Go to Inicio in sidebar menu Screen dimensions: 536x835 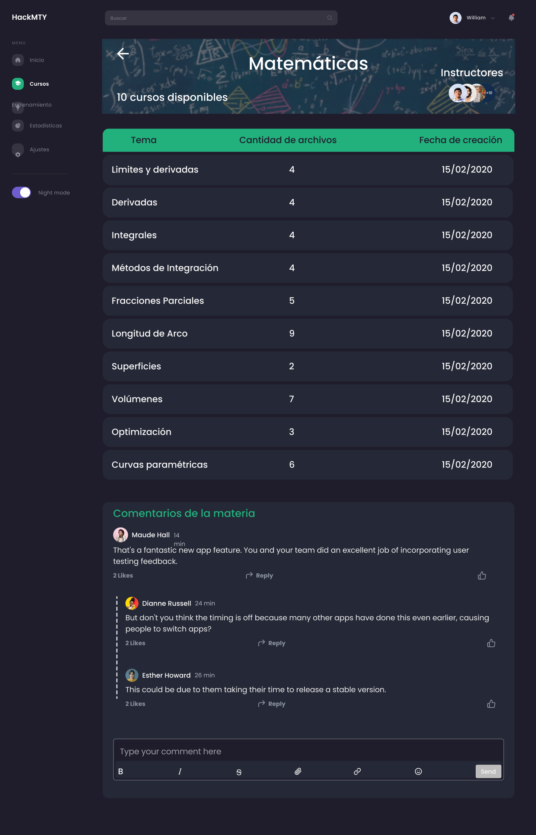[x=36, y=60]
